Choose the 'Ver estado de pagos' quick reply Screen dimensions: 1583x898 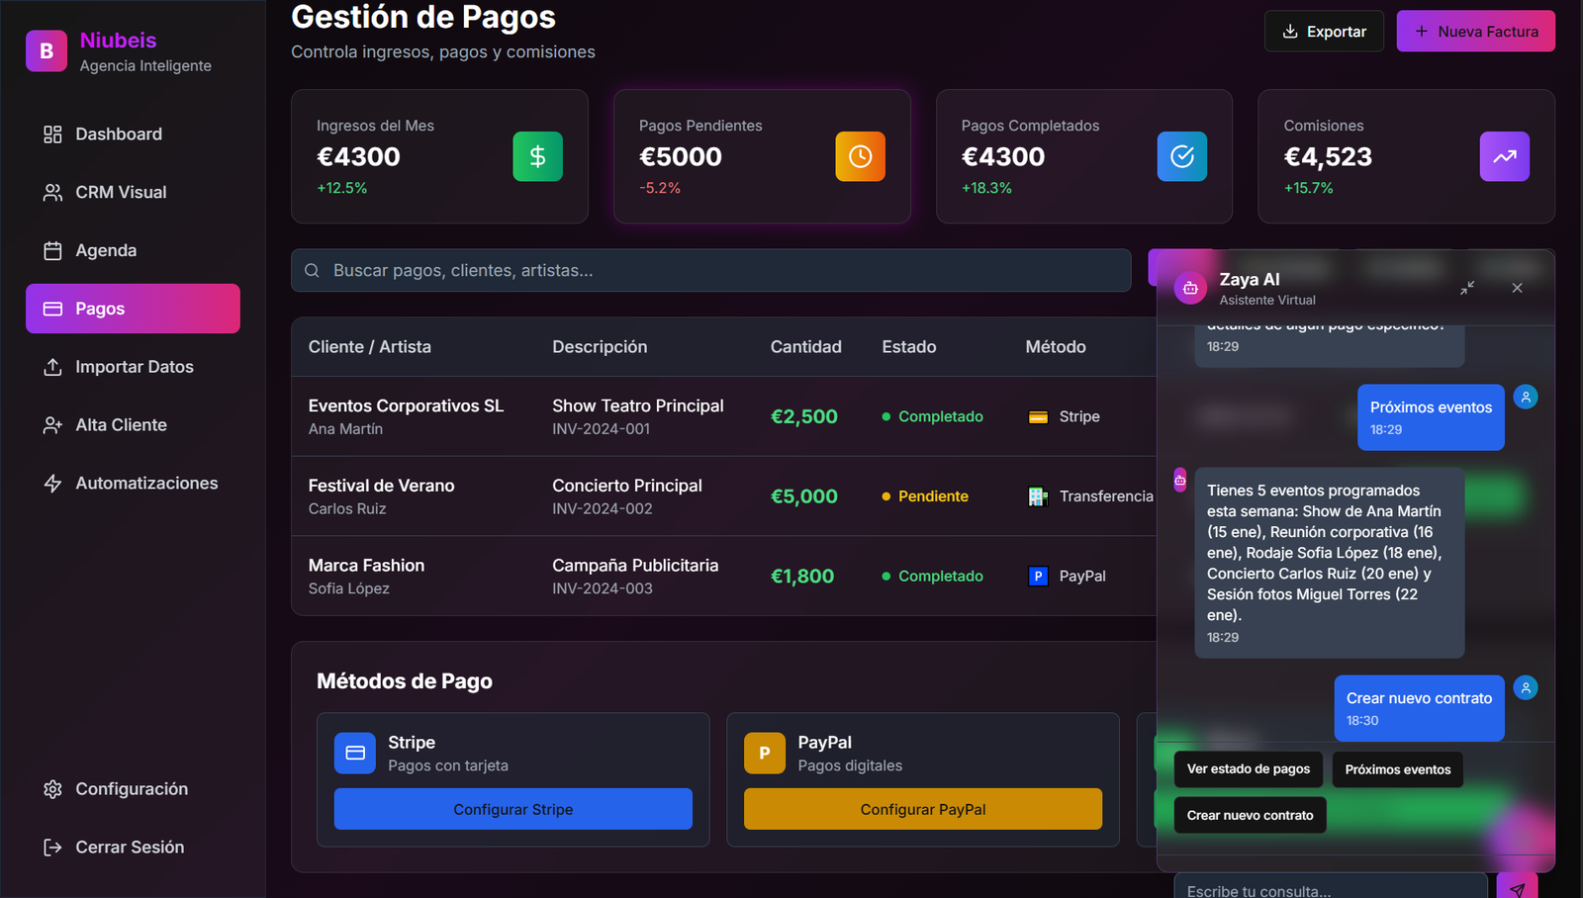tap(1248, 769)
